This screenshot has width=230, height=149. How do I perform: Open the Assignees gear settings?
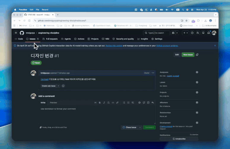[197, 72]
